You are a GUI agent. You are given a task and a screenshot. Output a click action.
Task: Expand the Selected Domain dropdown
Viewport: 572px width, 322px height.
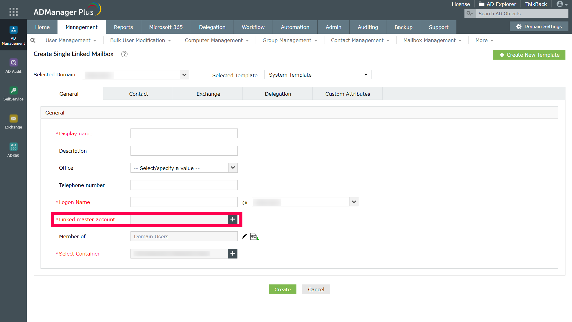click(184, 75)
